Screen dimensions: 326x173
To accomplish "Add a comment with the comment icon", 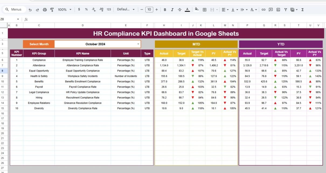I will point(271,9).
